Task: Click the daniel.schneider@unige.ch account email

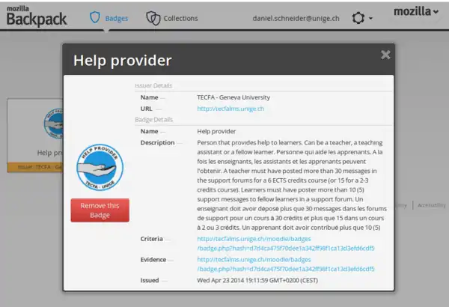Action: [296, 17]
